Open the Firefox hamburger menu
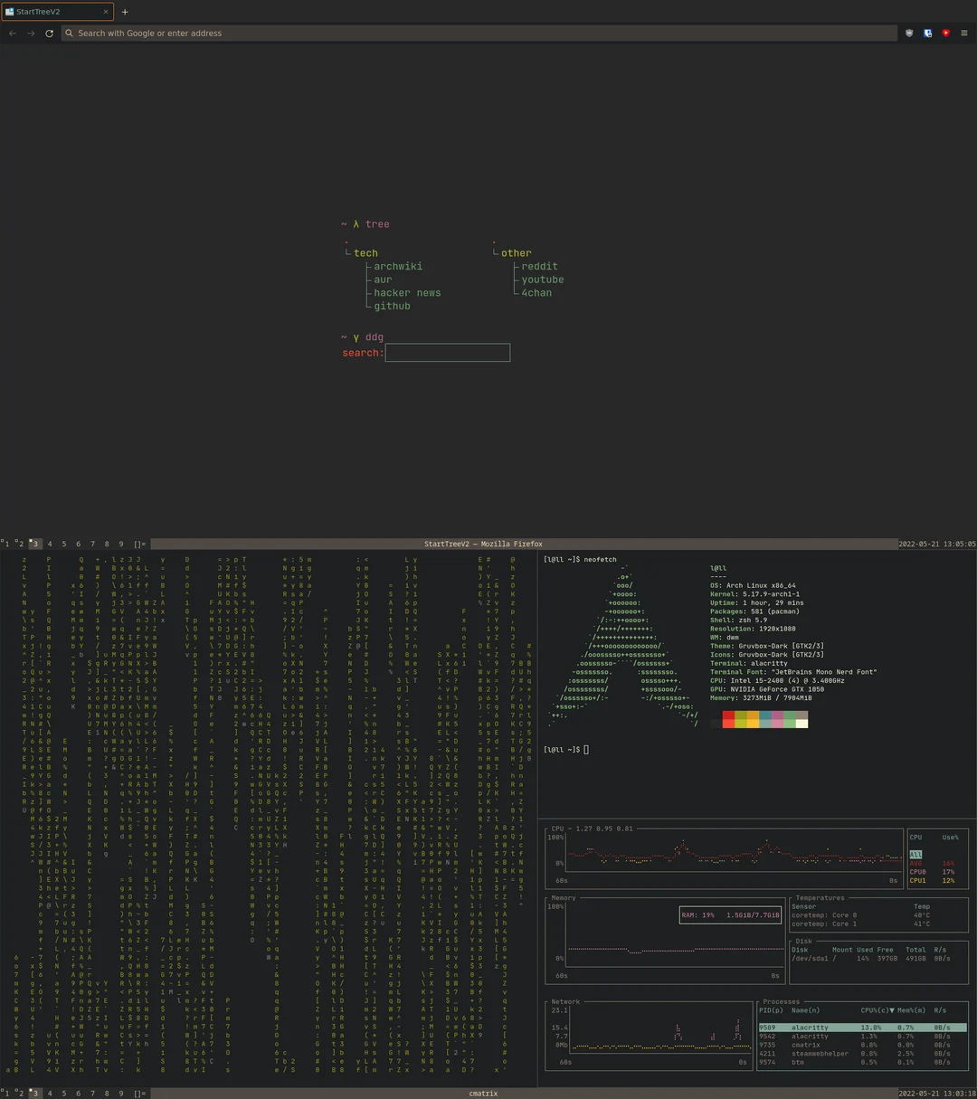 (x=964, y=33)
